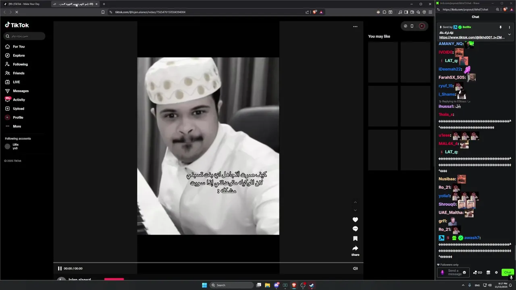
Task: Bookmark this page in address bar
Action: (x=103, y=12)
